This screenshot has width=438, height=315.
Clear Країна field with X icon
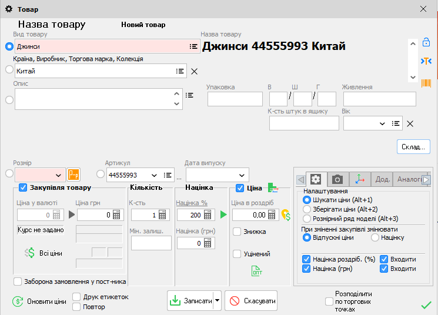(x=194, y=71)
